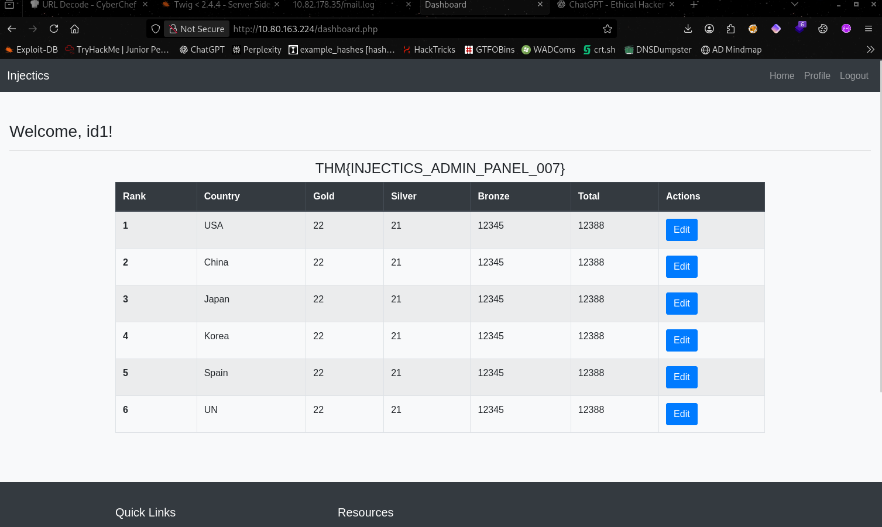This screenshot has height=527, width=882.
Task: Click the tracking protection shield icon
Action: 156,29
